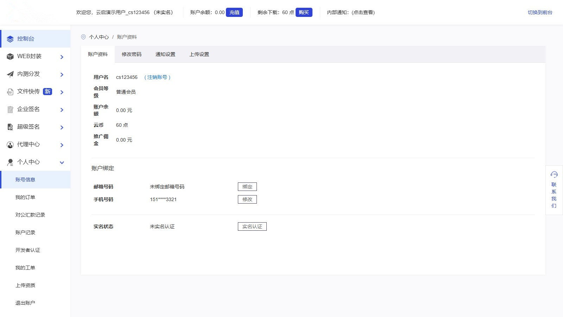Click the 文件快传 file icon
563x317 pixels.
10,92
